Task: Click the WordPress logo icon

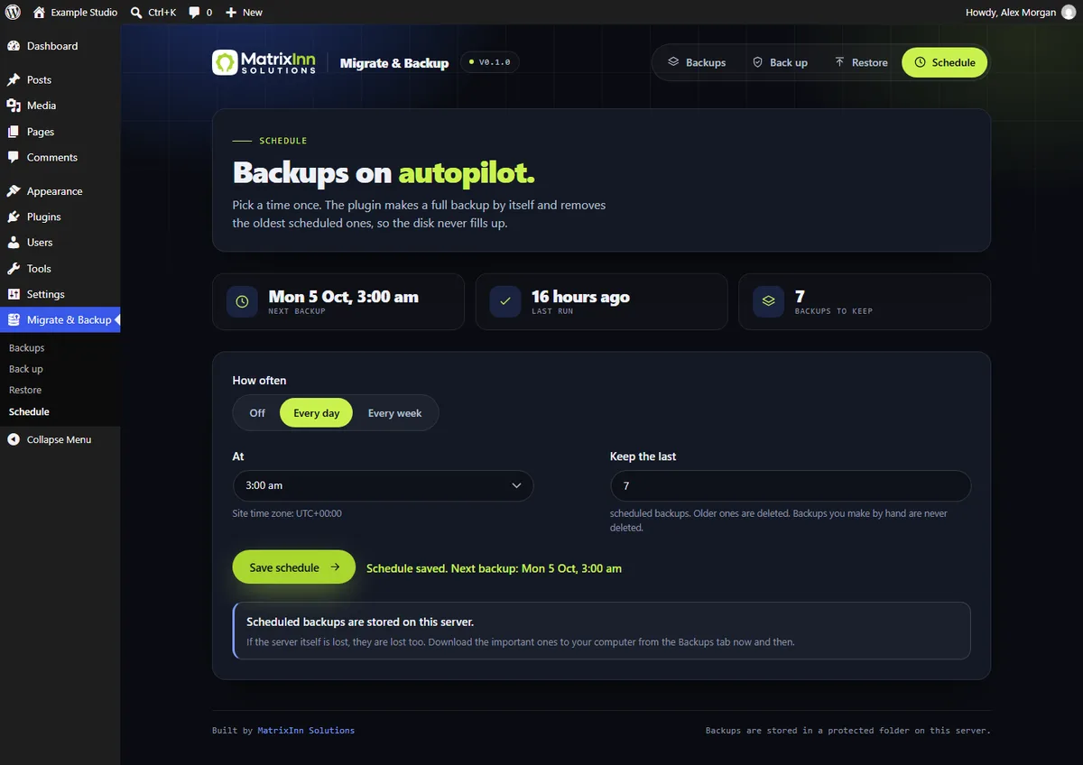Action: pyautogui.click(x=13, y=13)
